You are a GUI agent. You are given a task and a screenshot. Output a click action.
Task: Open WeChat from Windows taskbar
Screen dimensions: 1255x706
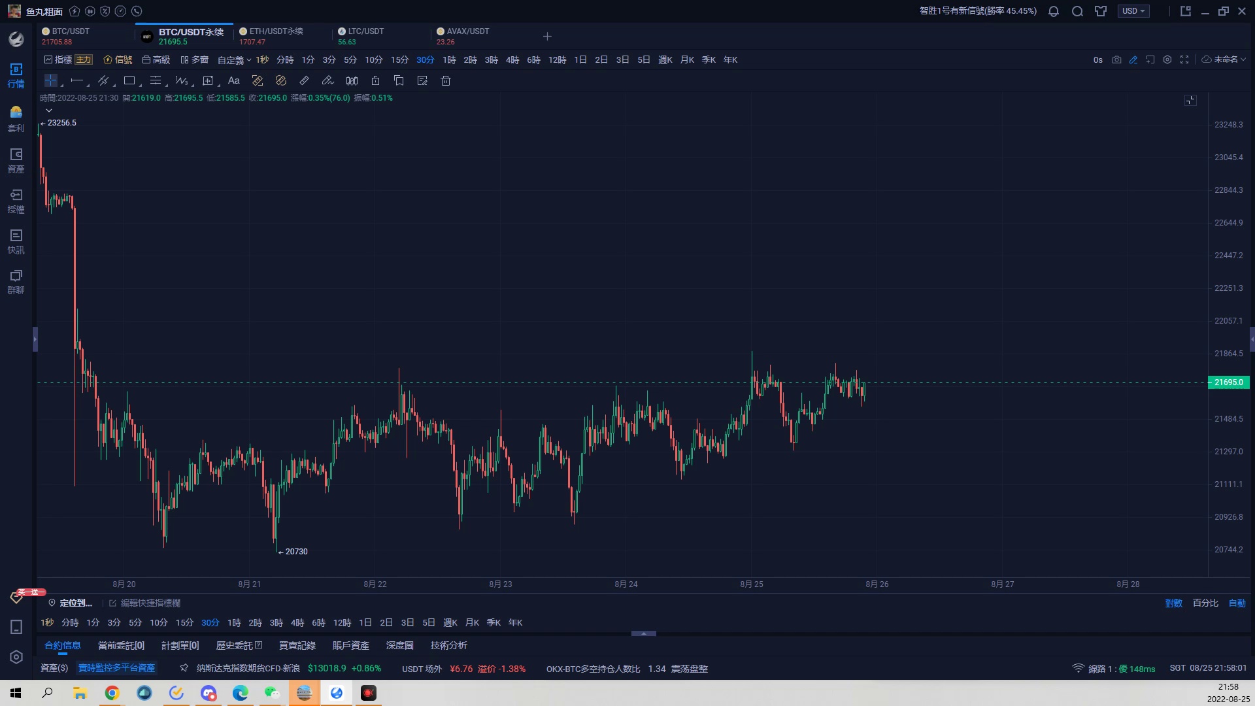(x=272, y=693)
